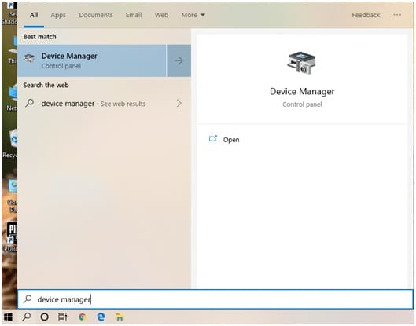Switch to the Documents filter tab
This screenshot has height=326, width=416.
[96, 15]
